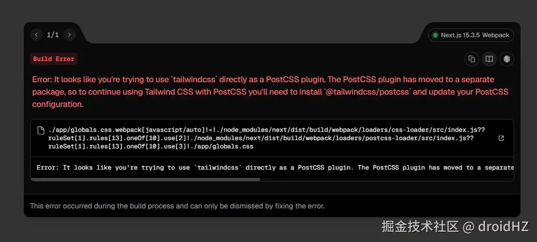Click the horizontal scrollbar thumb under the code
Viewport: 537px width, 242px height.
[145, 179]
